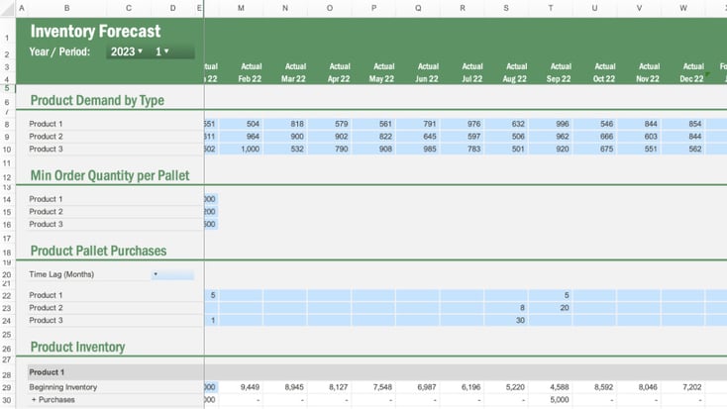Select the Actual Dec 22 column heading
727x409 pixels.
coord(682,72)
